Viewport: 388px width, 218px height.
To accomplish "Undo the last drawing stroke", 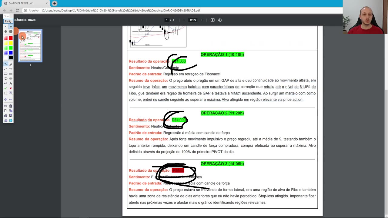I will 5,106.
